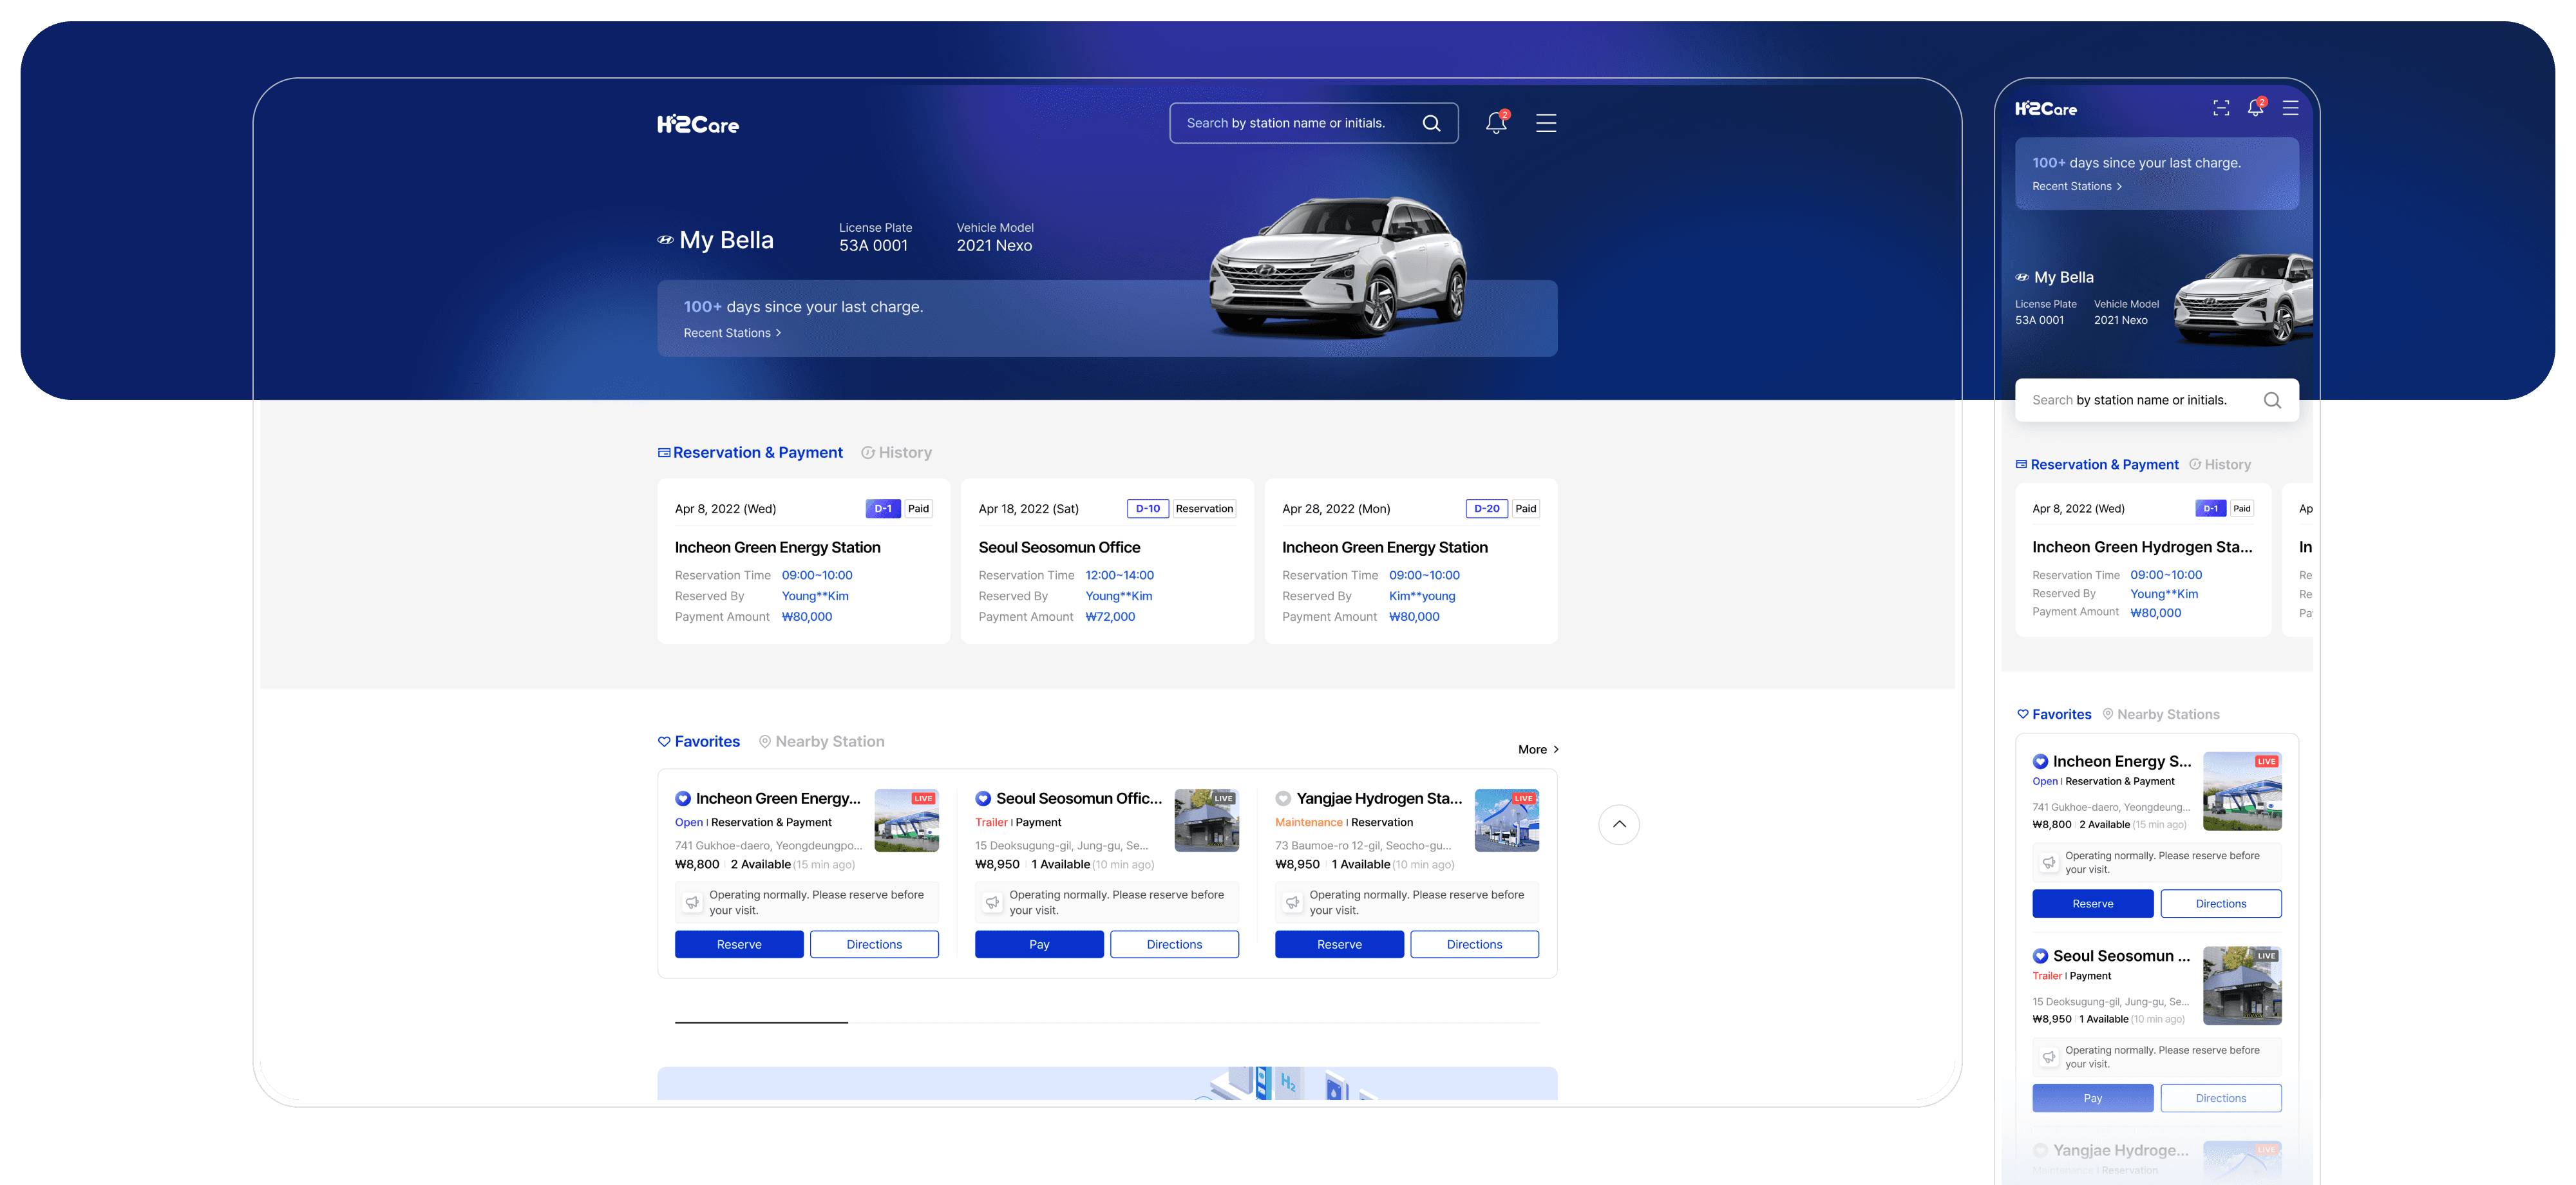This screenshot has height=1185, width=2576.
Task: Toggle favorite heart on desktop Seoul Seosomun Office card
Action: (x=983, y=798)
